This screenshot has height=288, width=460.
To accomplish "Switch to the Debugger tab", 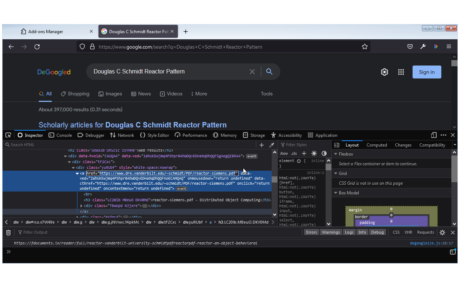I will (x=91, y=135).
